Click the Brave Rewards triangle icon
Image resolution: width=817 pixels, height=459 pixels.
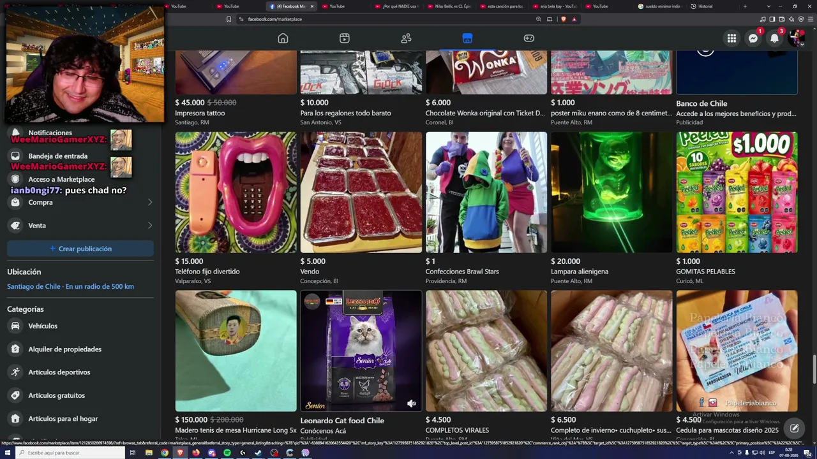574,19
